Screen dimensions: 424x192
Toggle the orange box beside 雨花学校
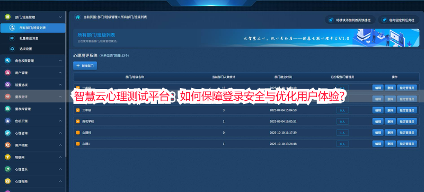[x=78, y=121]
